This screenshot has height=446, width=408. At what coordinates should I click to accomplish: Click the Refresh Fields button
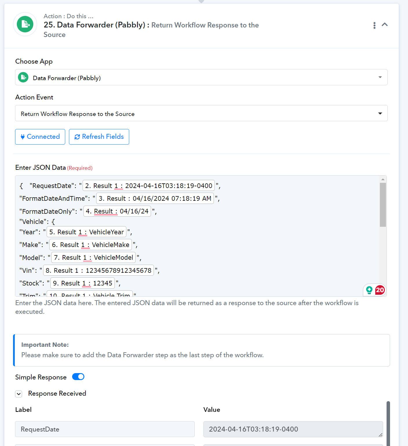[99, 137]
